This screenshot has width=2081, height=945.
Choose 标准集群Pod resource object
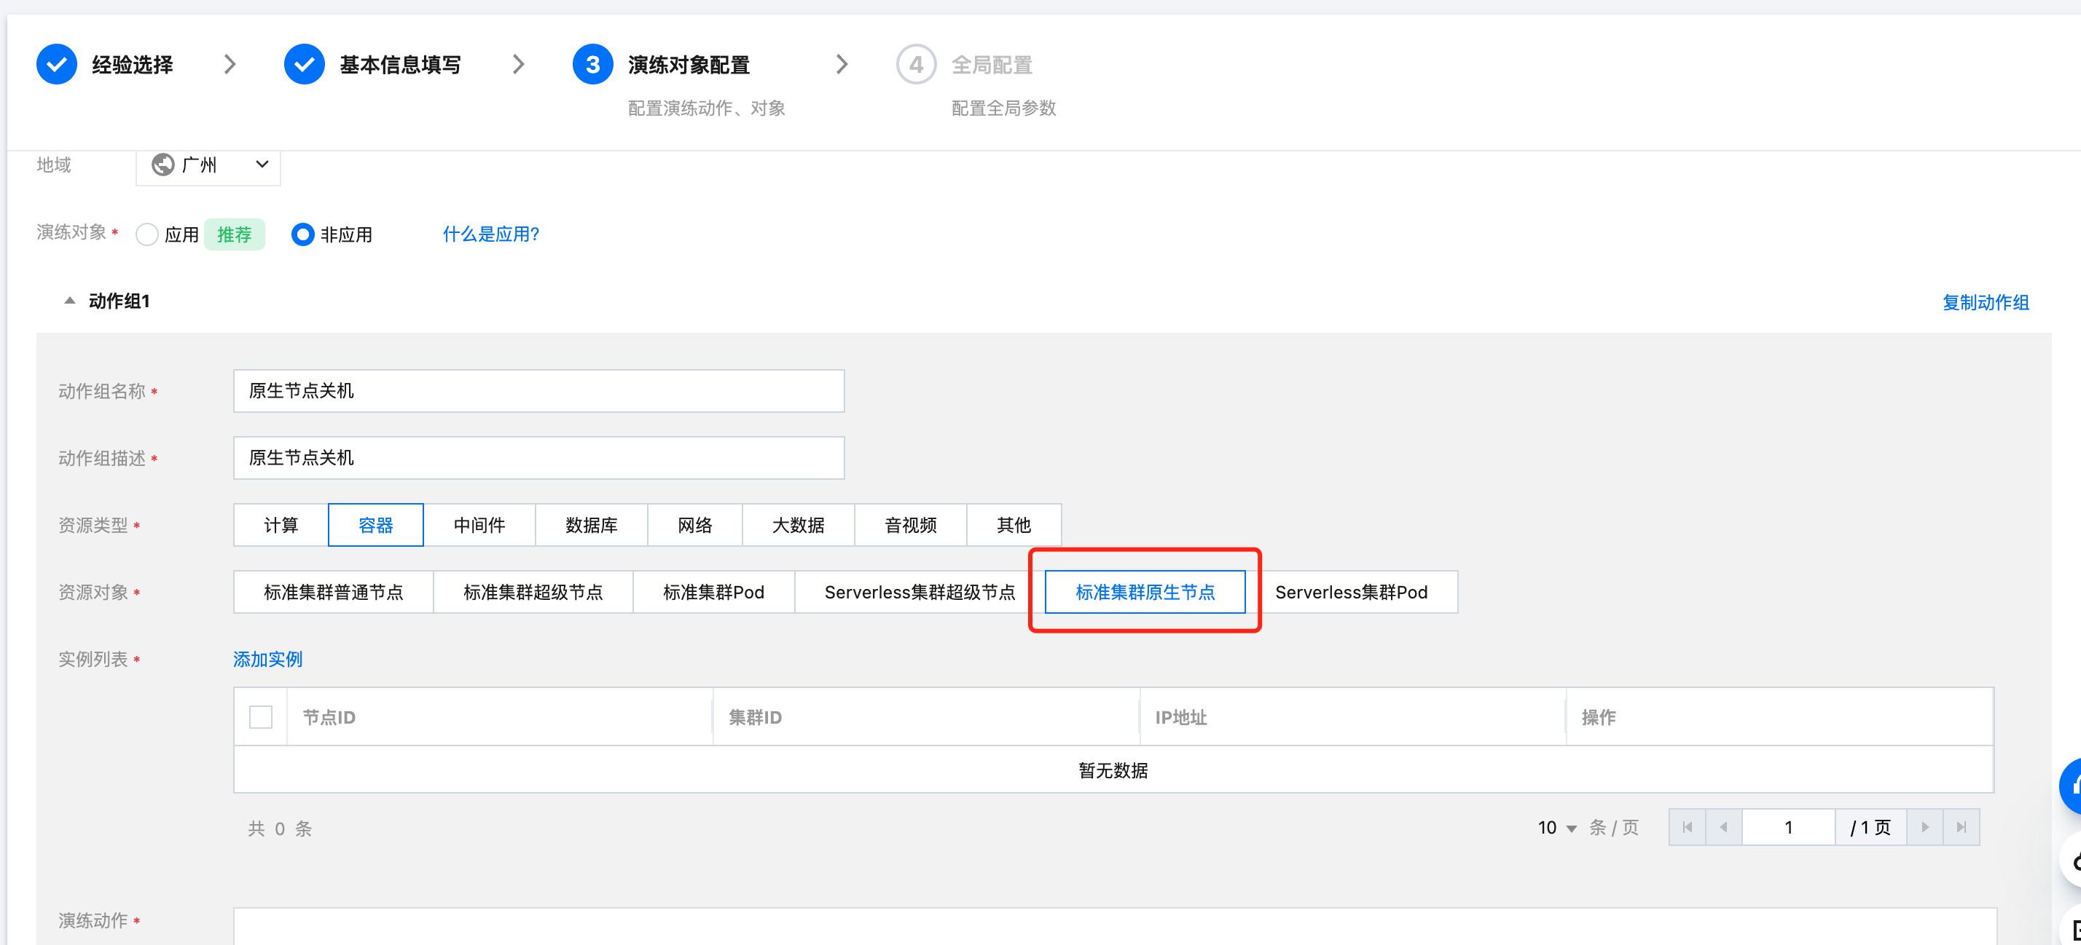tap(713, 593)
